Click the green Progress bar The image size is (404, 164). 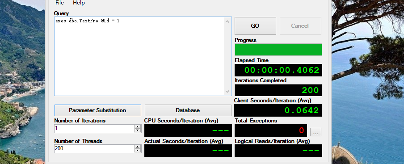click(278, 50)
